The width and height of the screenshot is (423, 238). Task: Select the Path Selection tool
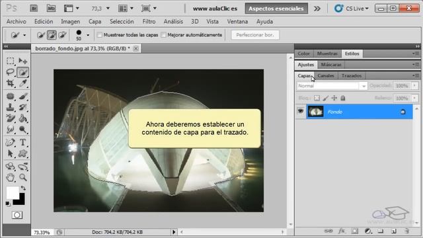click(x=11, y=153)
